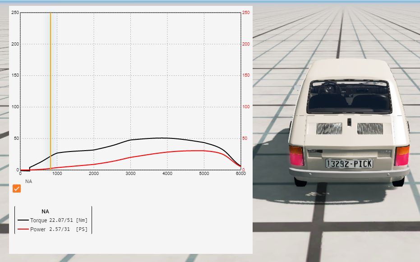Click the red line swatch beside Power
The width and height of the screenshot is (420, 262).
(23, 230)
